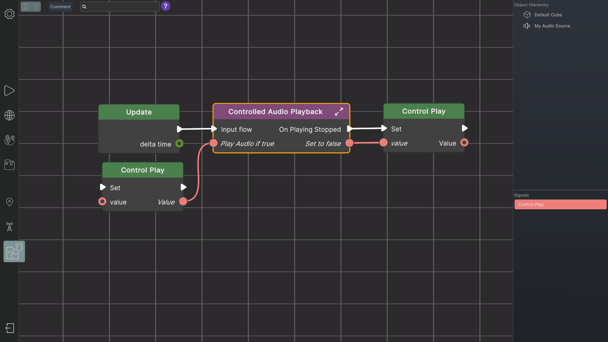608x342 pixels.
Task: Open the purple help question mark
Action: [x=165, y=6]
